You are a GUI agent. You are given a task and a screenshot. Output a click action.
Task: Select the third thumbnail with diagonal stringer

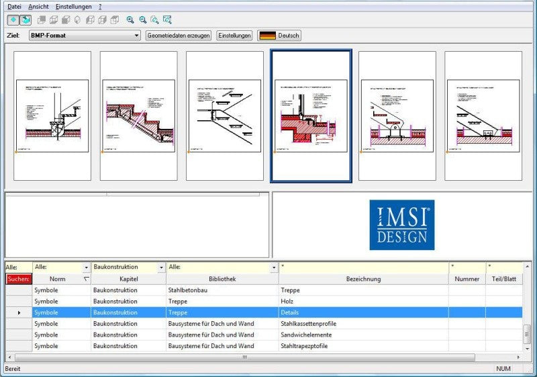click(225, 116)
